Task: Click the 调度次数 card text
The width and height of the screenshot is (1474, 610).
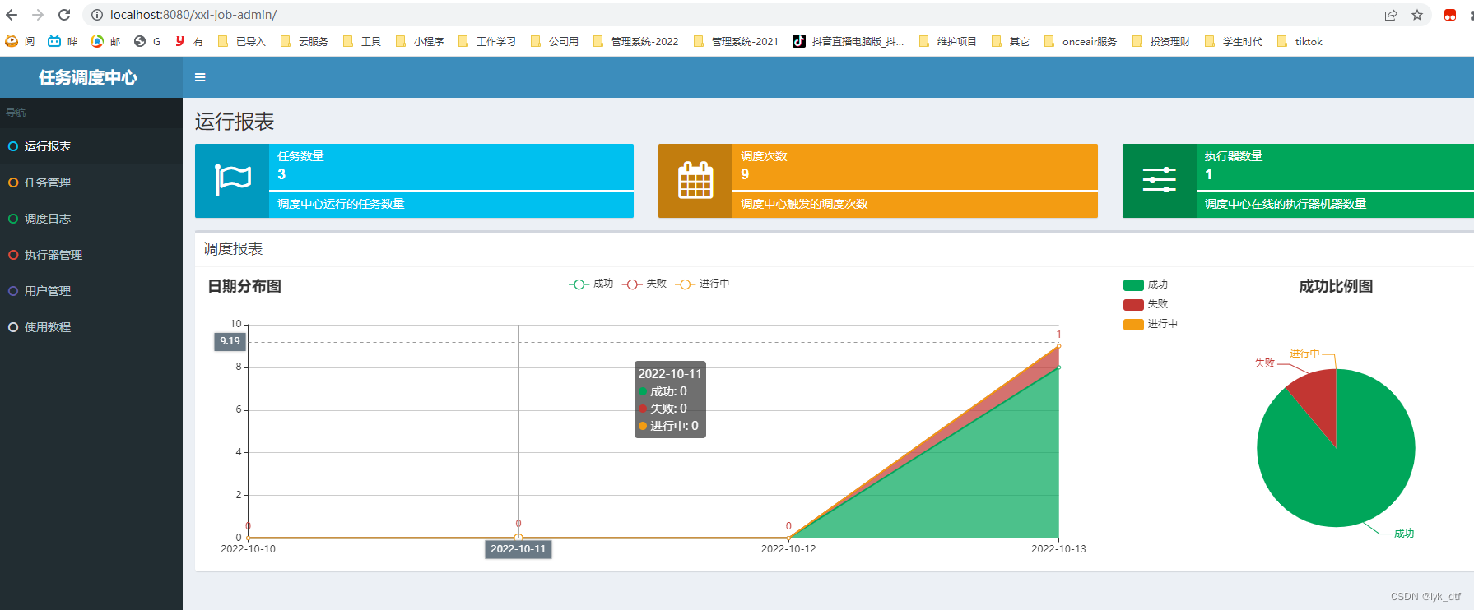Action: pyautogui.click(x=764, y=156)
